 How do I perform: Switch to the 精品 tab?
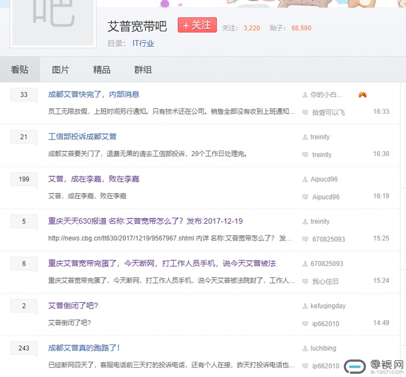(x=102, y=70)
